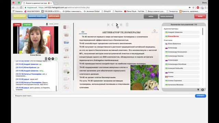The height and width of the screenshot is (123, 219).
Task: Click the Jeunesse logo on slide
Action: point(83,33)
